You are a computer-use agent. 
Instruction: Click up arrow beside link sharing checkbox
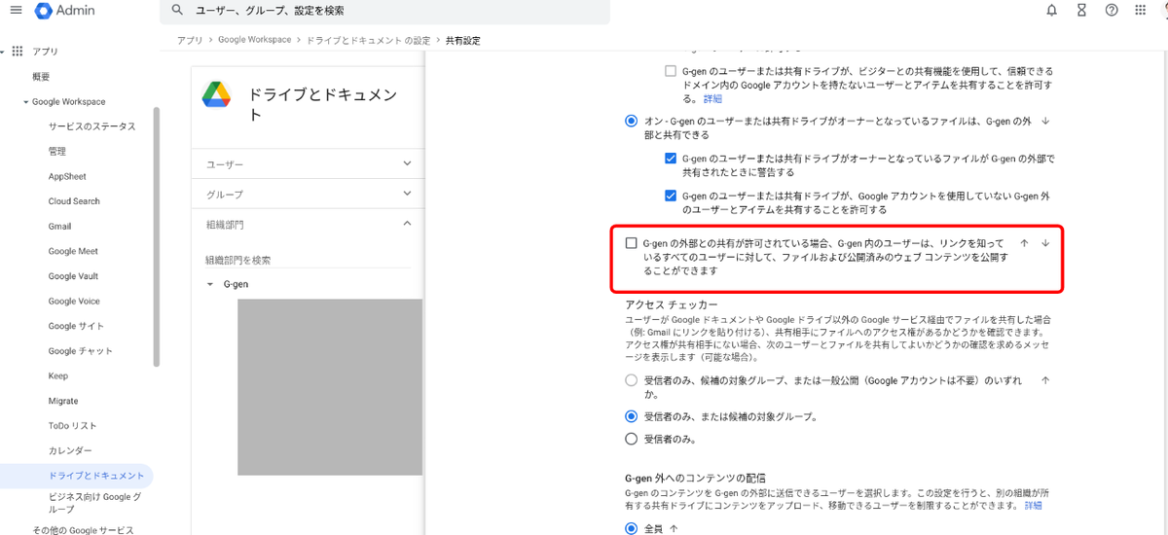tap(1024, 243)
